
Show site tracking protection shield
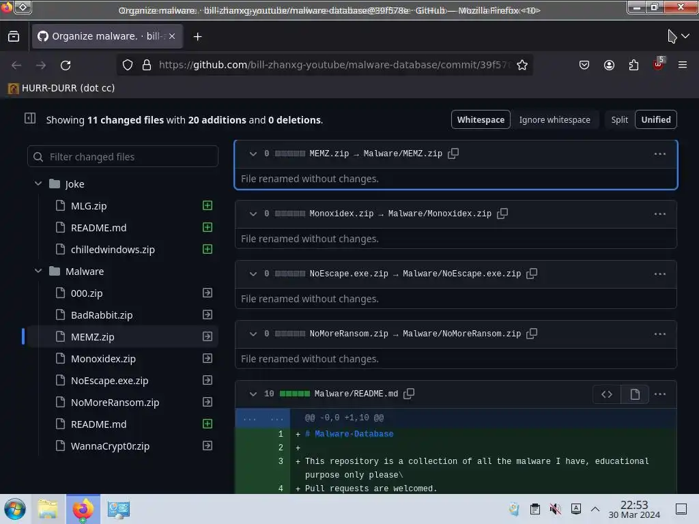[128, 65]
